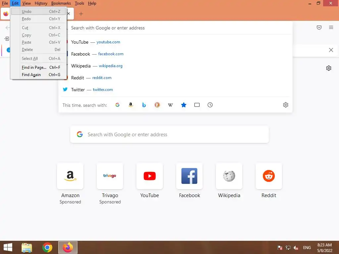Open the Save to Pocket icon

pos(319,27)
